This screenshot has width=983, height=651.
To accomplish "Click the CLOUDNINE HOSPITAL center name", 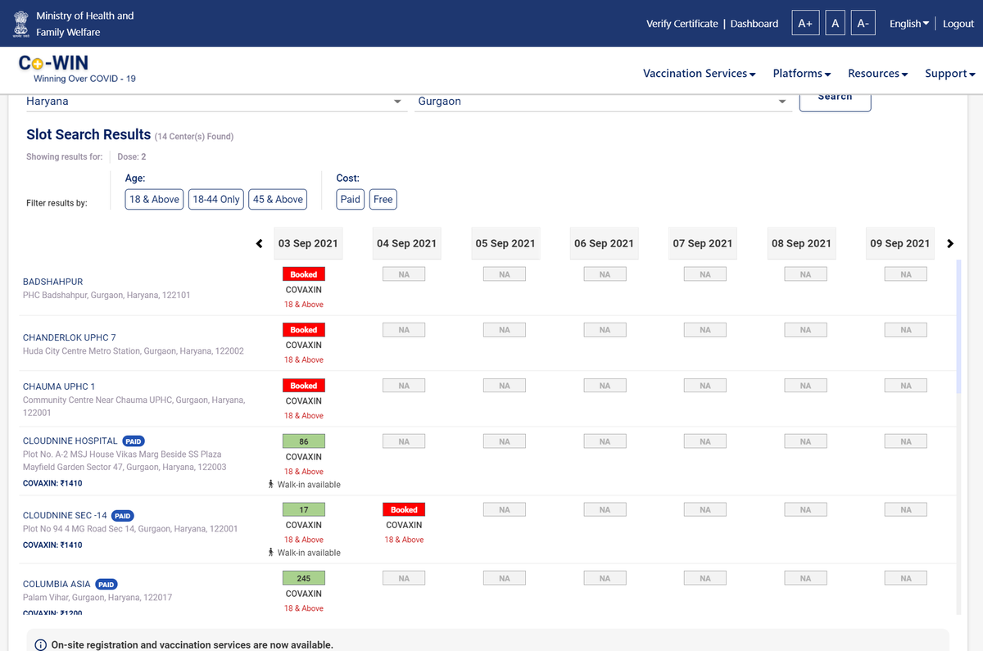I will tap(70, 441).
